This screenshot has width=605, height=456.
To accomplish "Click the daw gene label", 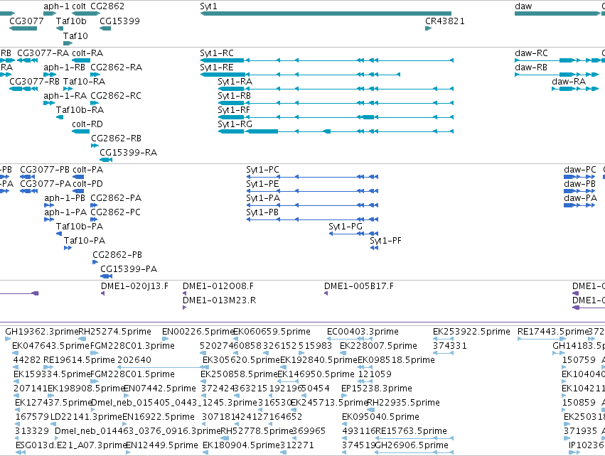I will click(x=523, y=6).
